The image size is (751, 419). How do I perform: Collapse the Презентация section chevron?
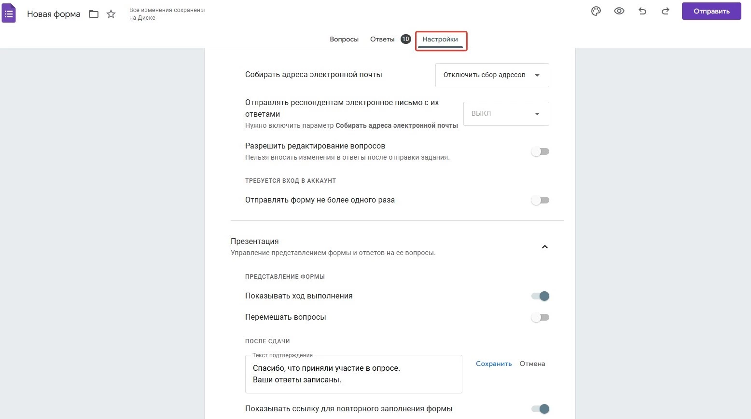tap(544, 247)
